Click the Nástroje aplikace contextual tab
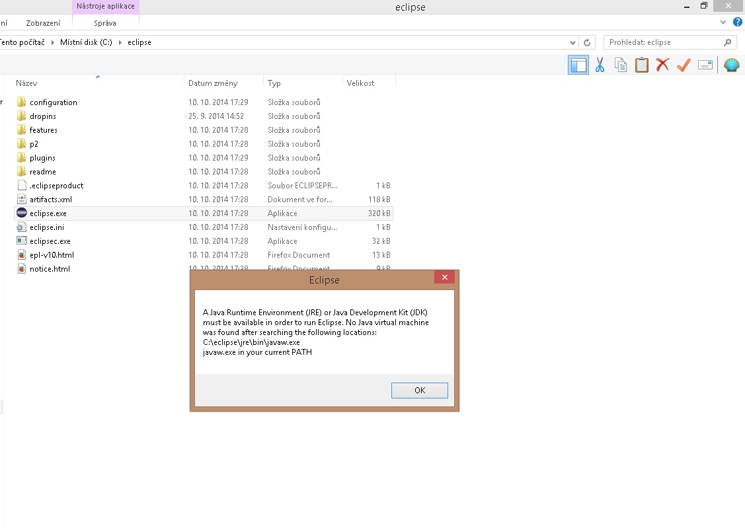745x528 pixels. tap(106, 6)
